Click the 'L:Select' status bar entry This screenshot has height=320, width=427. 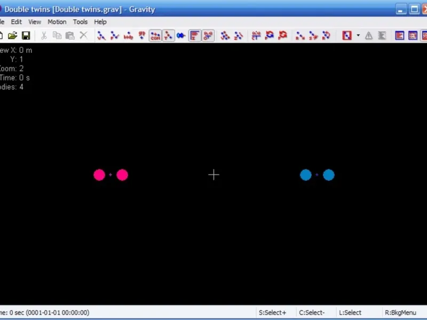tap(350, 313)
